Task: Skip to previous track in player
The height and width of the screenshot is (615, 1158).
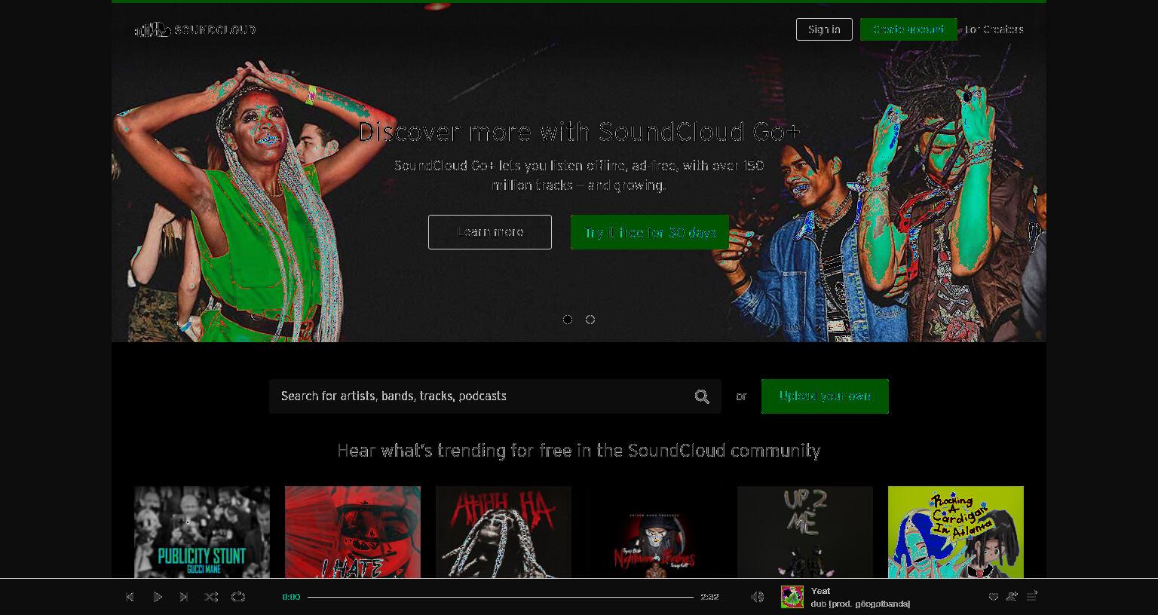Action: click(x=130, y=597)
